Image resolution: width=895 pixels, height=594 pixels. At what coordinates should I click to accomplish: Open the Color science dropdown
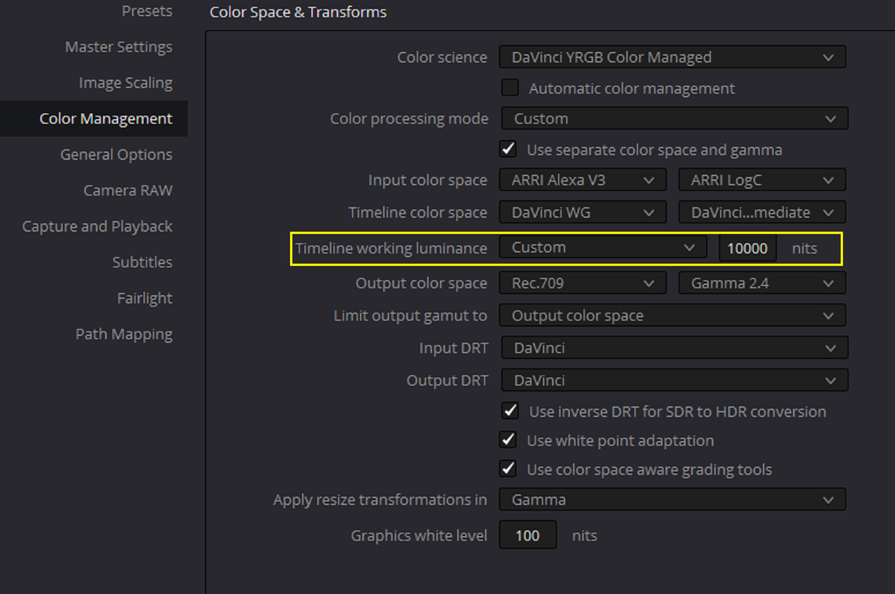tap(672, 57)
